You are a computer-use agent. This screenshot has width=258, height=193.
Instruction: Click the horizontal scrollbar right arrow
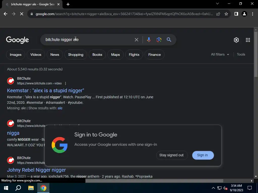click(x=252, y=181)
